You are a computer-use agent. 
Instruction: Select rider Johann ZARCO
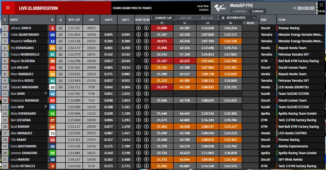[x=21, y=28]
